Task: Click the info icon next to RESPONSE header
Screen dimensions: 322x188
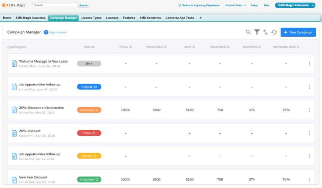Action: click(x=259, y=47)
